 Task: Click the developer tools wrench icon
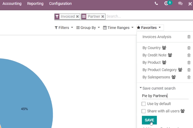click(x=190, y=4)
